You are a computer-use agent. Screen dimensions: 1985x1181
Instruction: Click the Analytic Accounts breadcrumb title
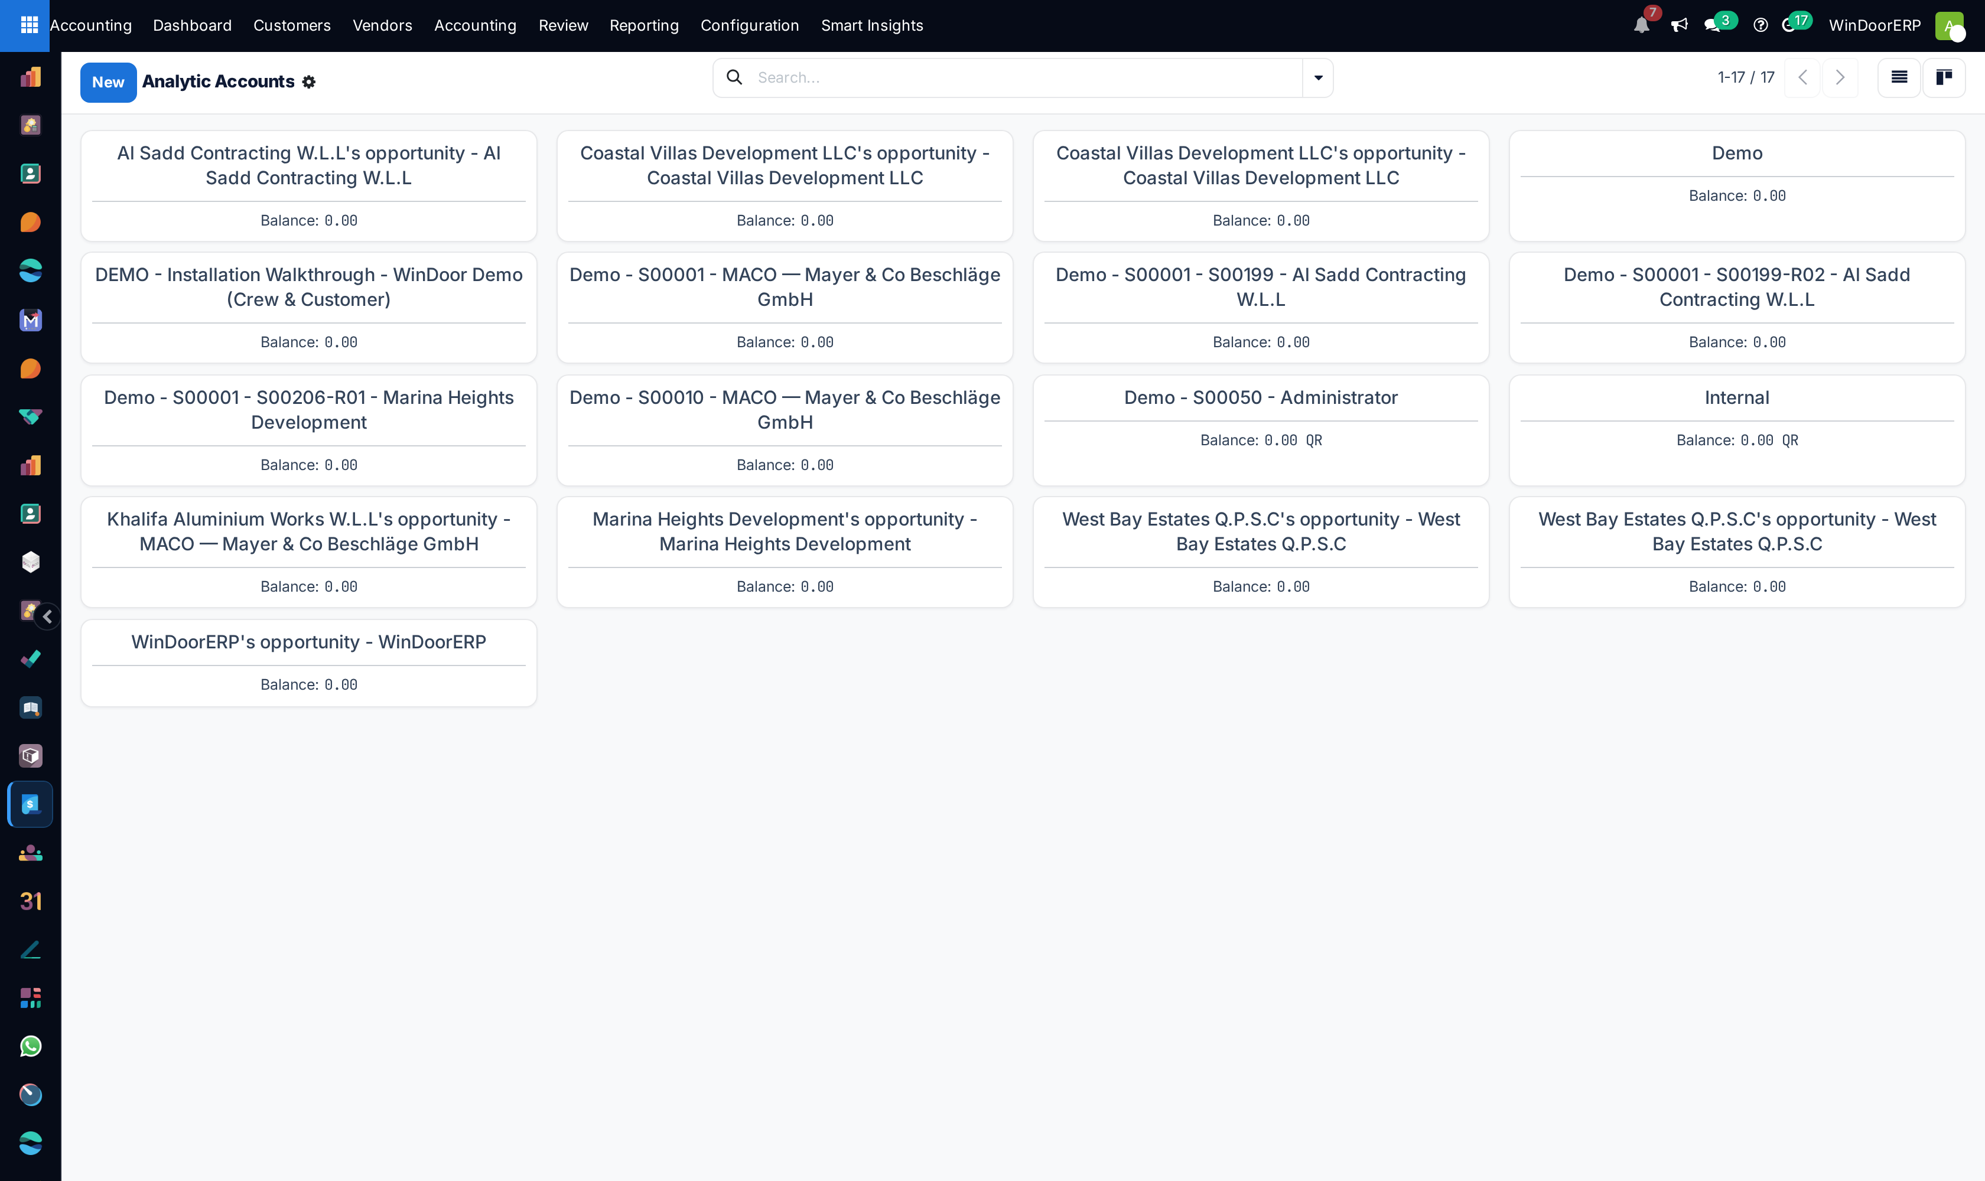click(218, 82)
